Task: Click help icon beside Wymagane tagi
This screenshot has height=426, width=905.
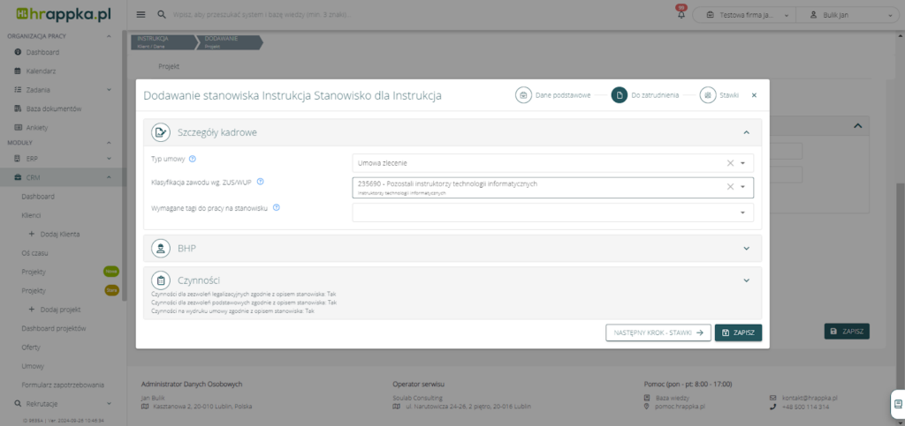Action: click(x=277, y=207)
